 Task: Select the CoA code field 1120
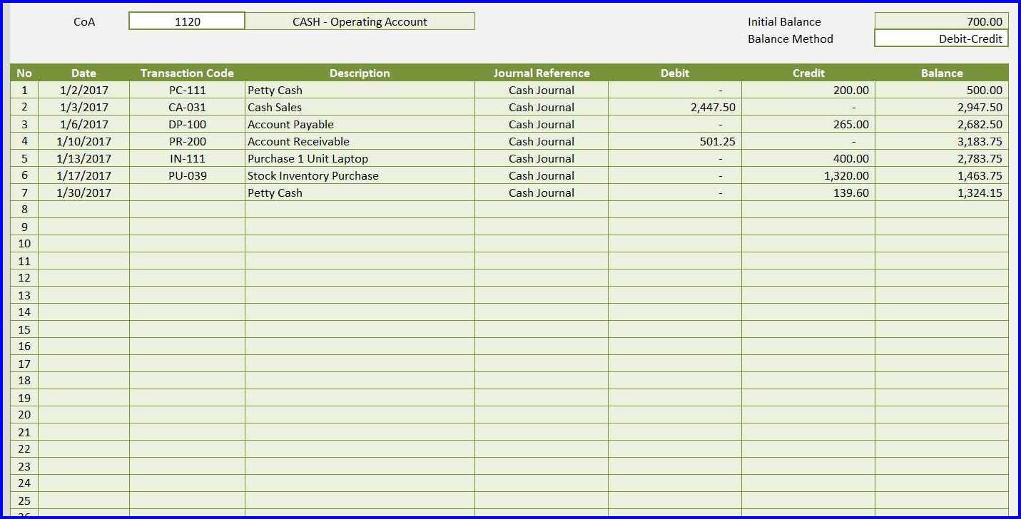[x=187, y=21]
